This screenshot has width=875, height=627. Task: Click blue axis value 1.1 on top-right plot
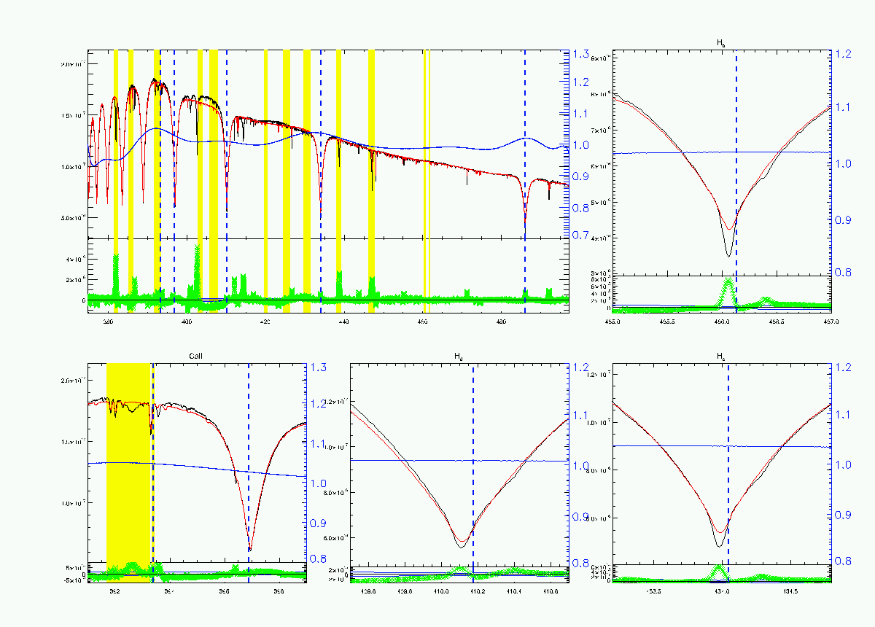click(x=844, y=107)
